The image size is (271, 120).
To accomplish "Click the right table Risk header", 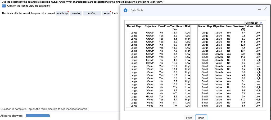I will tap(258, 26).
